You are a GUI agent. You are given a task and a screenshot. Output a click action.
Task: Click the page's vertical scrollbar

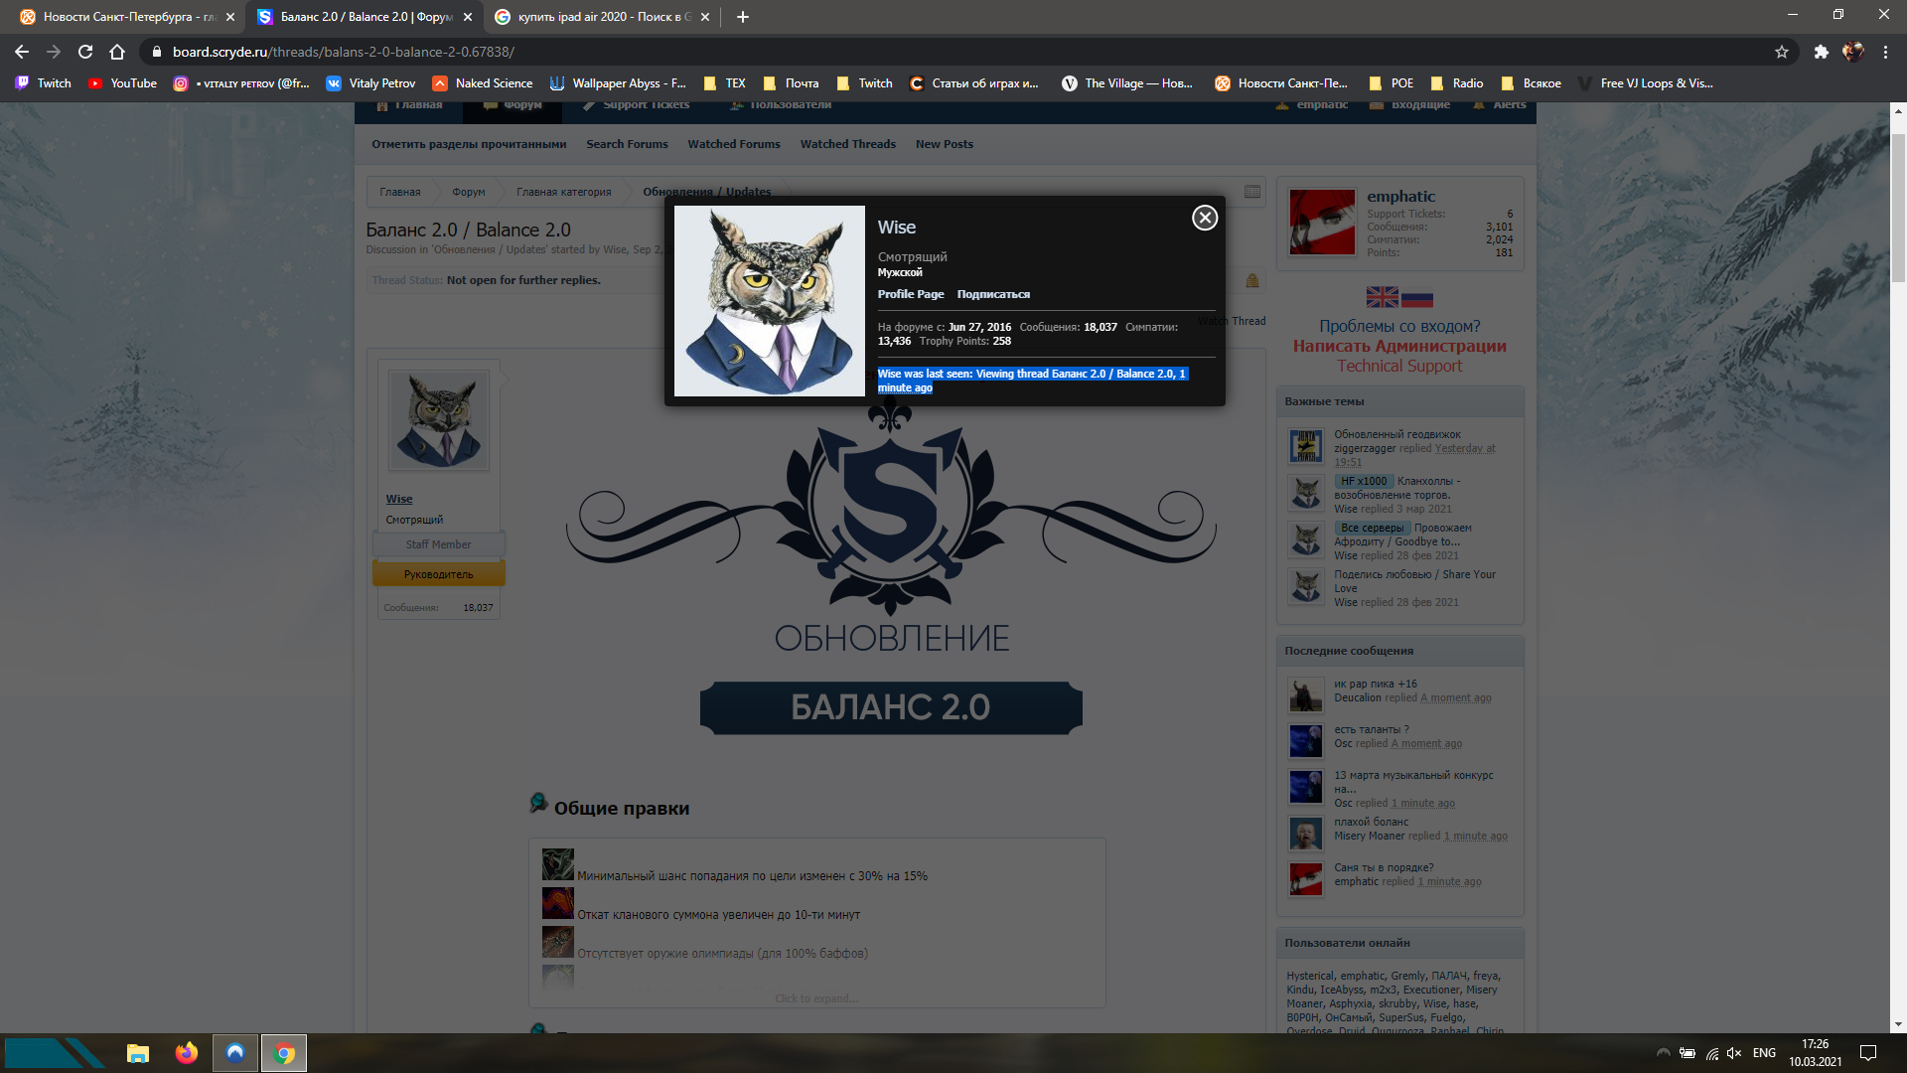click(x=1898, y=209)
